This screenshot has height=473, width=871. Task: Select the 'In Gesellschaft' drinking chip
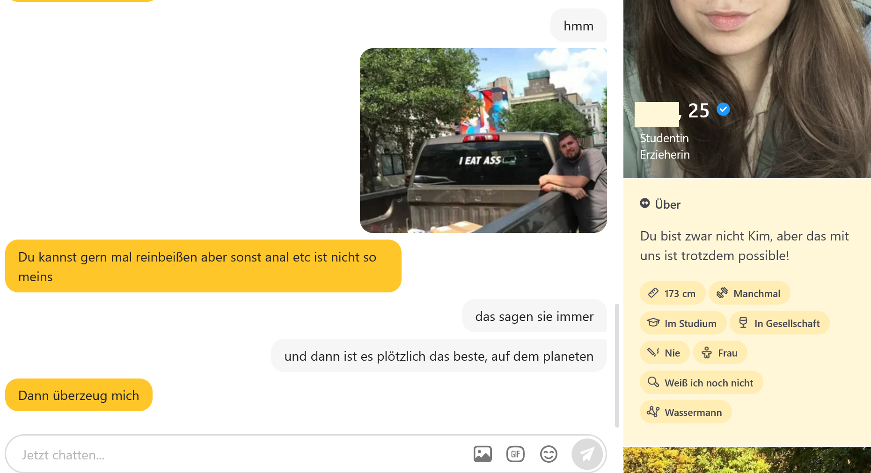click(x=780, y=323)
